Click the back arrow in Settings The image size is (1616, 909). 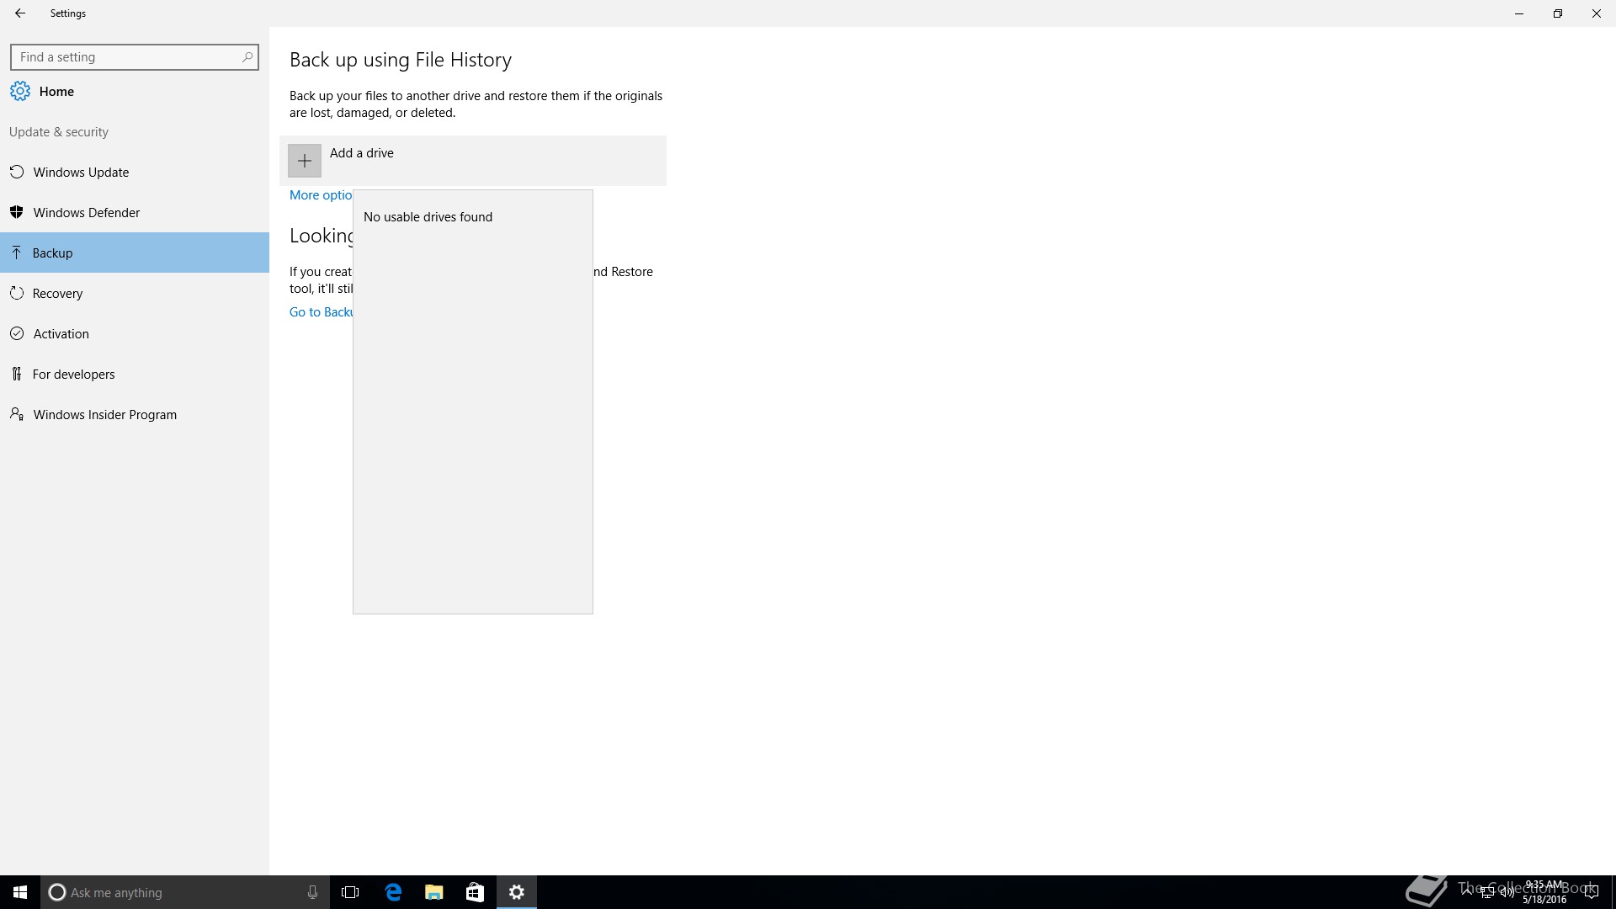point(20,13)
